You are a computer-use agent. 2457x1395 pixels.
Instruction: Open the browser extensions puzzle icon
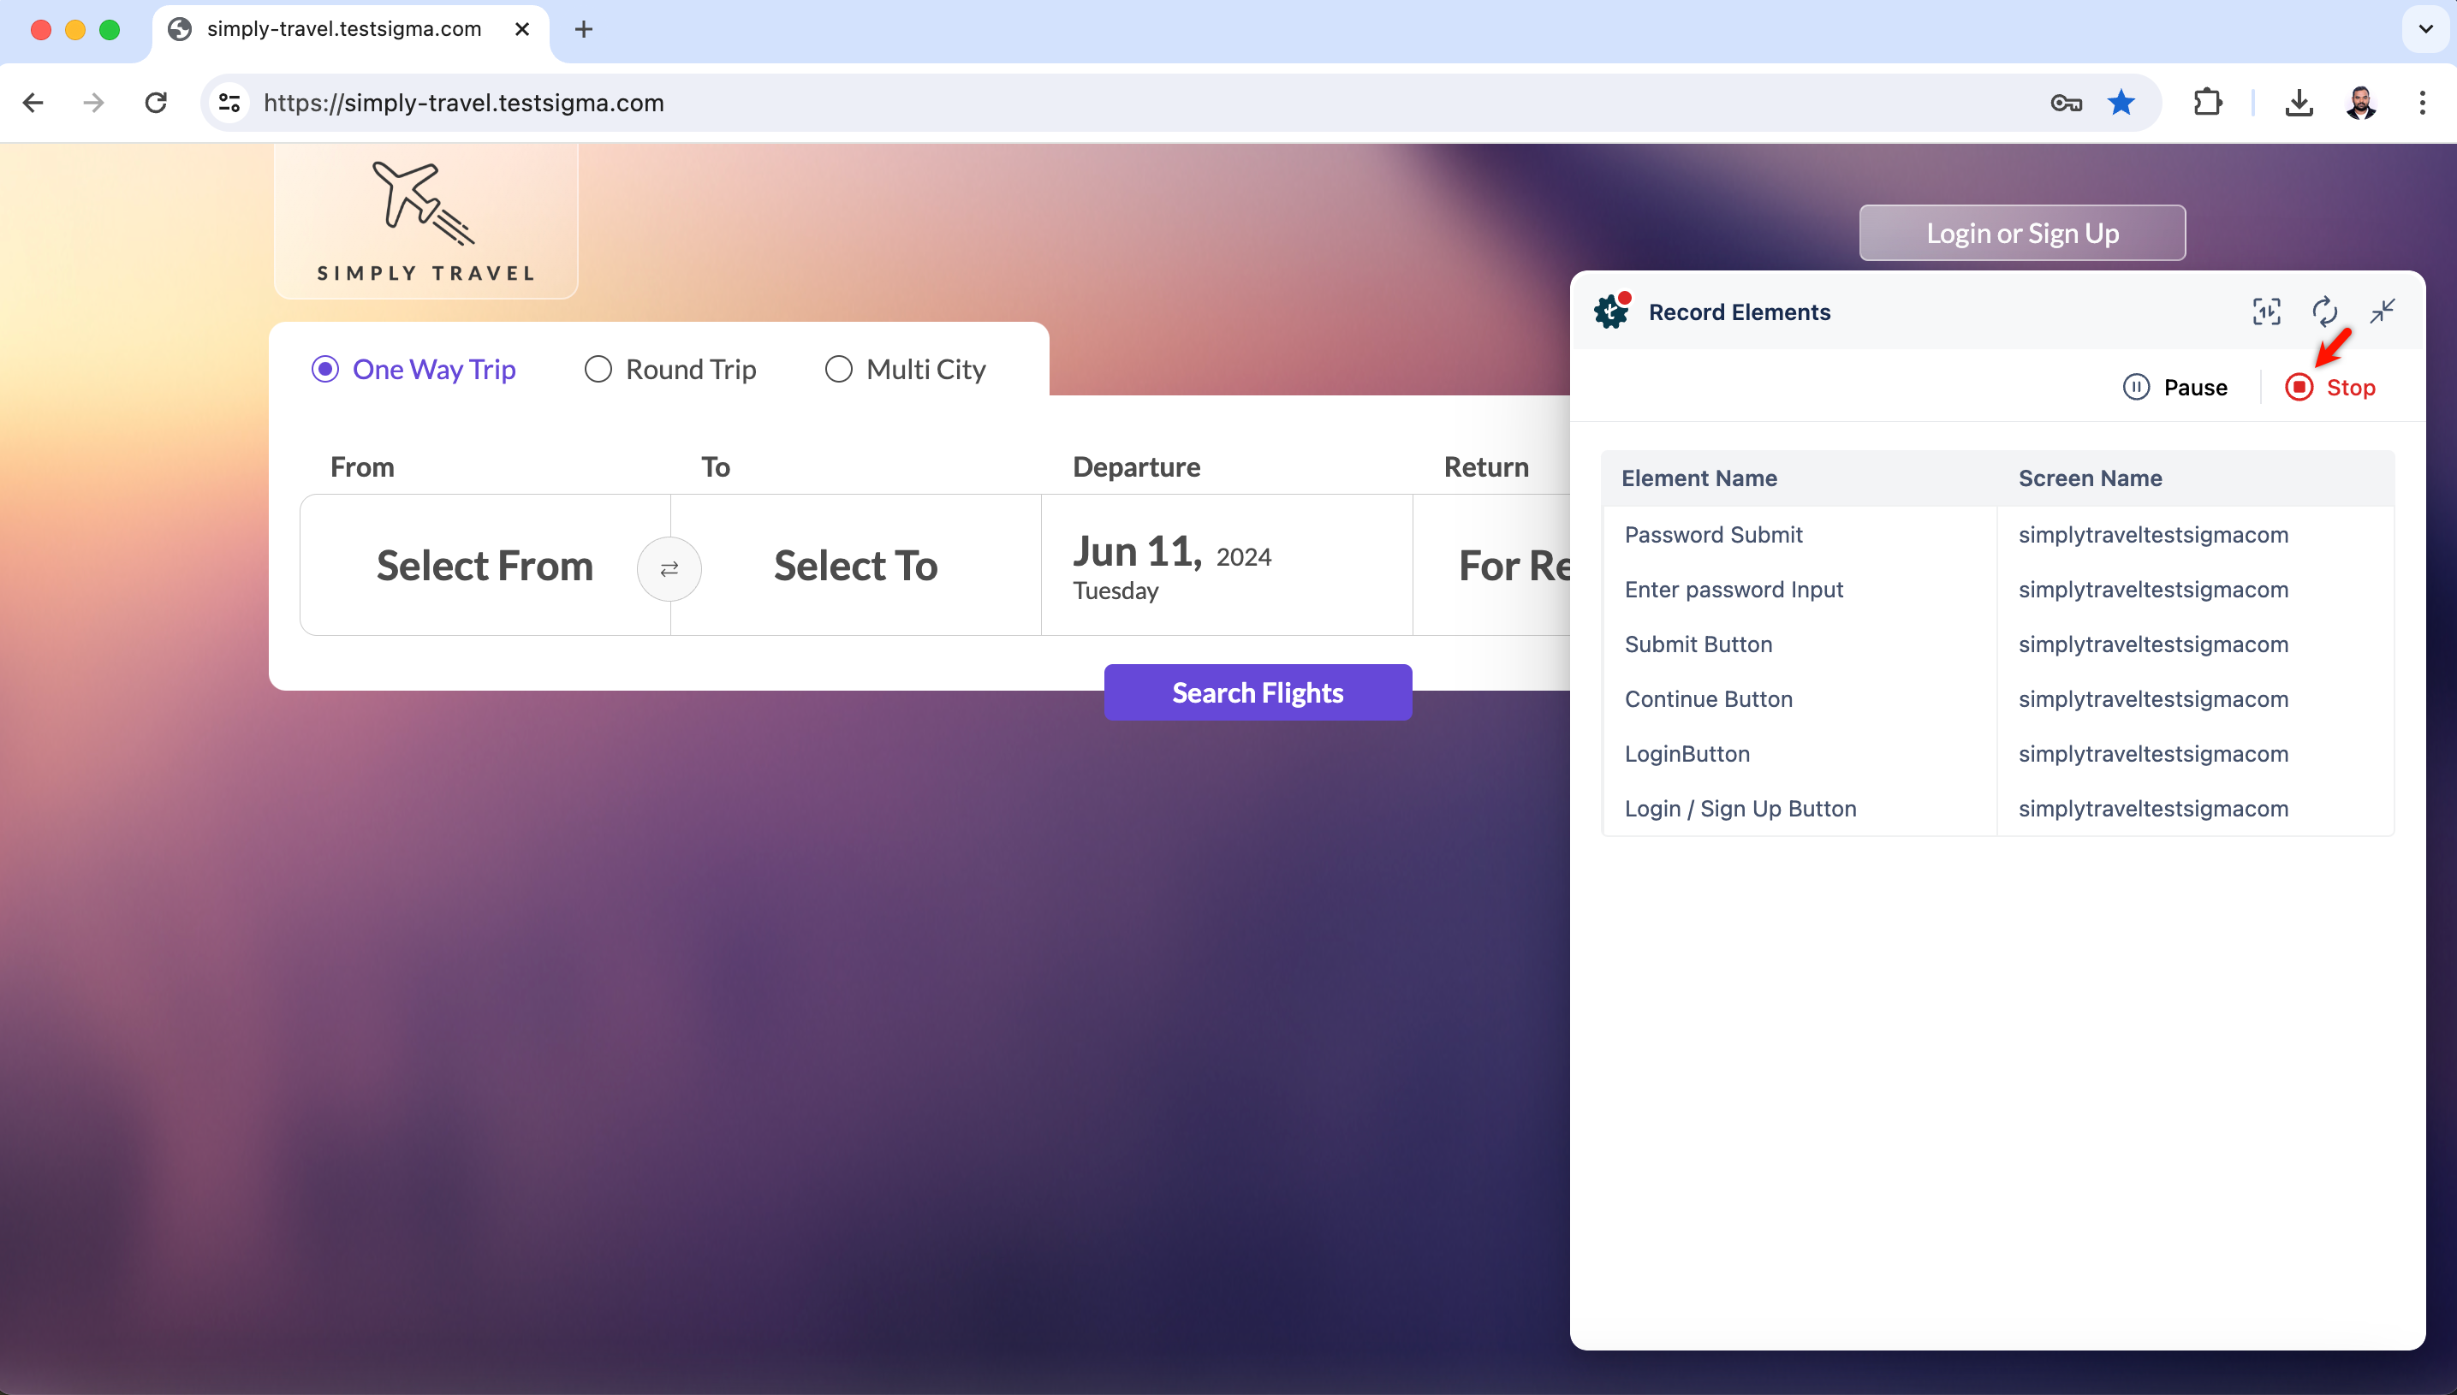pyautogui.click(x=2207, y=103)
